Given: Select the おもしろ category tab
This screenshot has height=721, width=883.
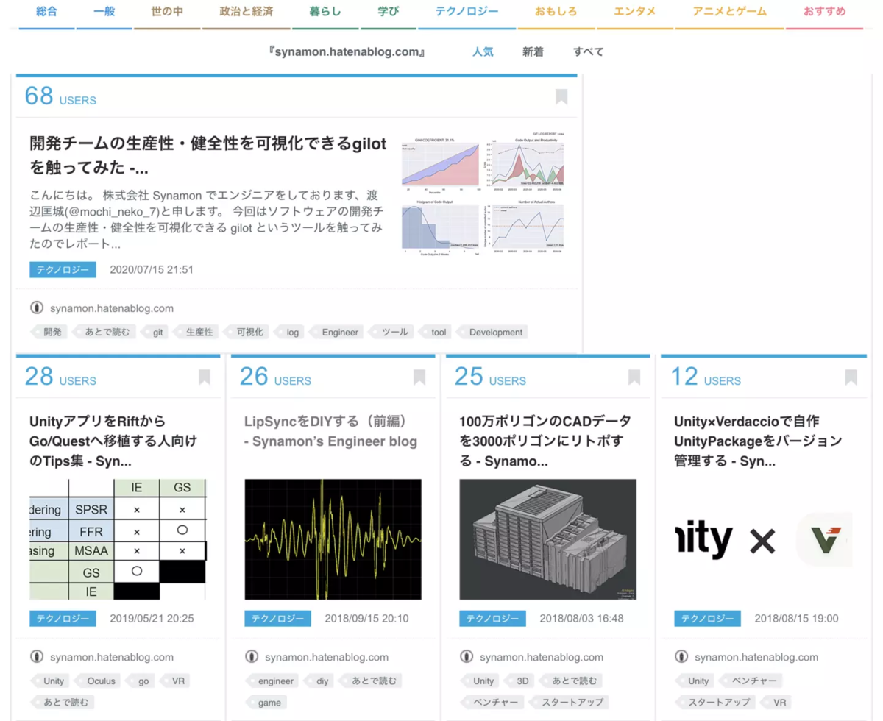Looking at the screenshot, I should 556,12.
